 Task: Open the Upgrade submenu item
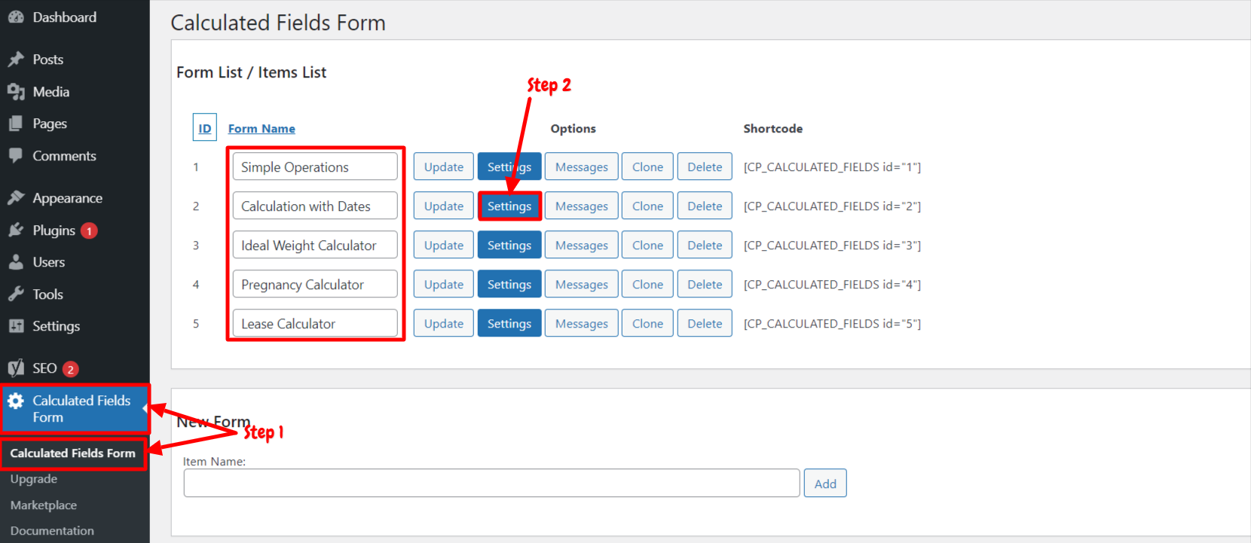point(34,479)
